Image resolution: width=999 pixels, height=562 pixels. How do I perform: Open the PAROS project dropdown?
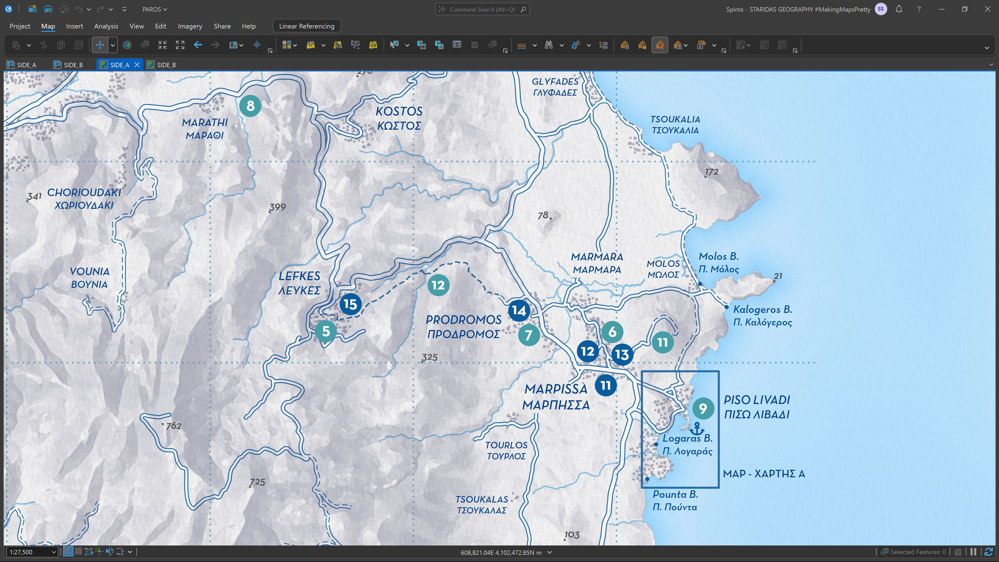(155, 9)
